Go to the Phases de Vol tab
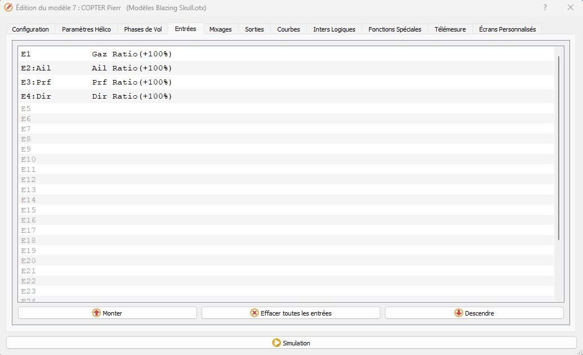The width and height of the screenshot is (583, 355). pyautogui.click(x=143, y=29)
